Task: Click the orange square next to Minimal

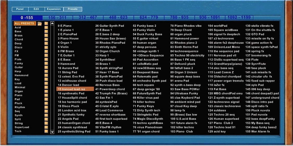Action: click(x=46, y=87)
